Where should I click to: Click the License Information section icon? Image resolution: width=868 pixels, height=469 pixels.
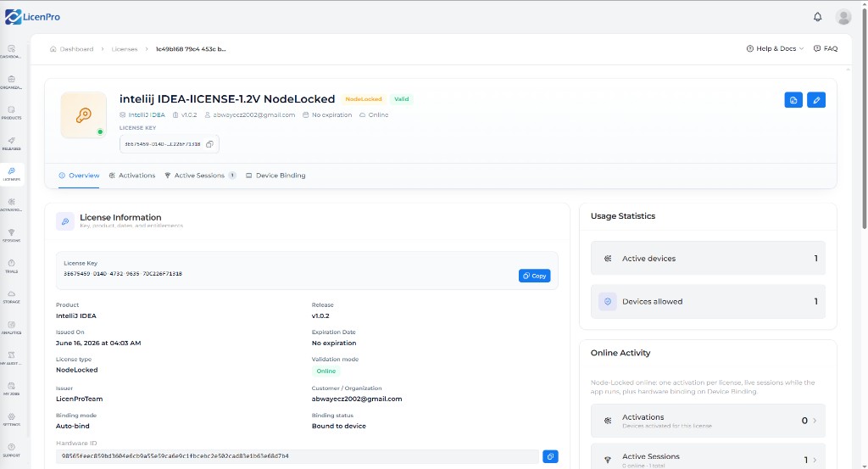coord(64,221)
